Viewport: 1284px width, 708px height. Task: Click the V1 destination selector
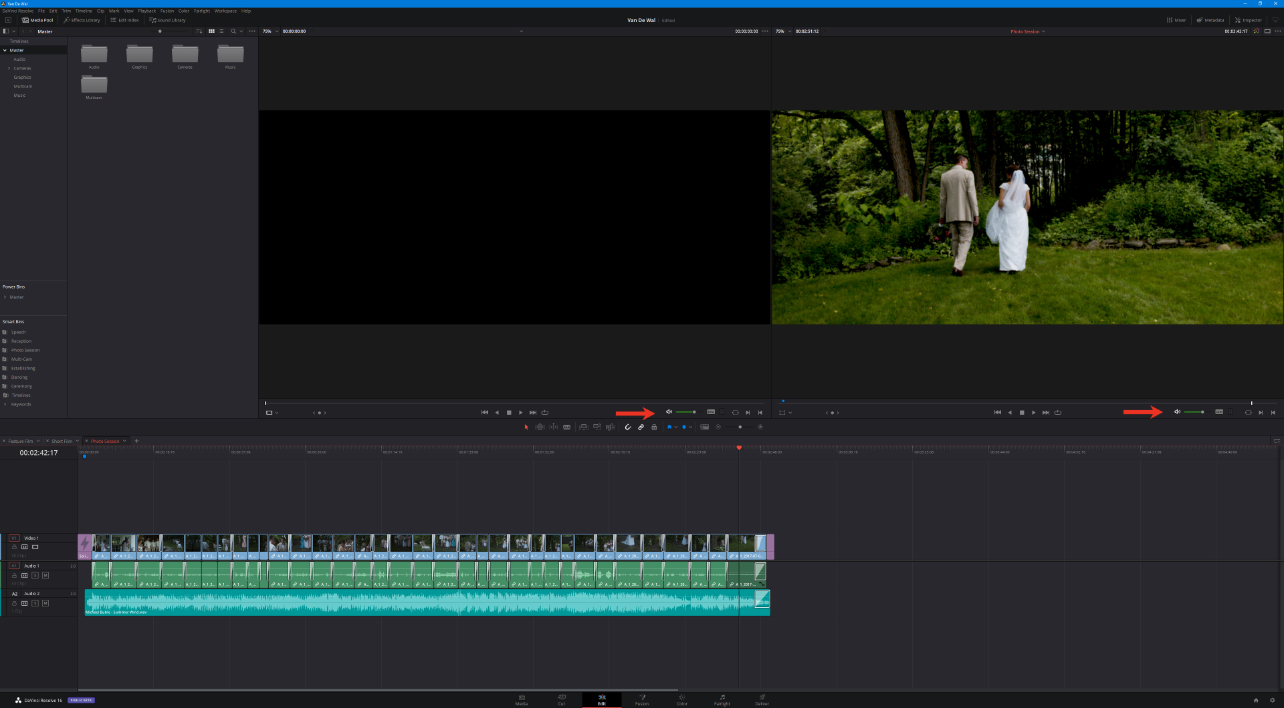click(x=14, y=538)
